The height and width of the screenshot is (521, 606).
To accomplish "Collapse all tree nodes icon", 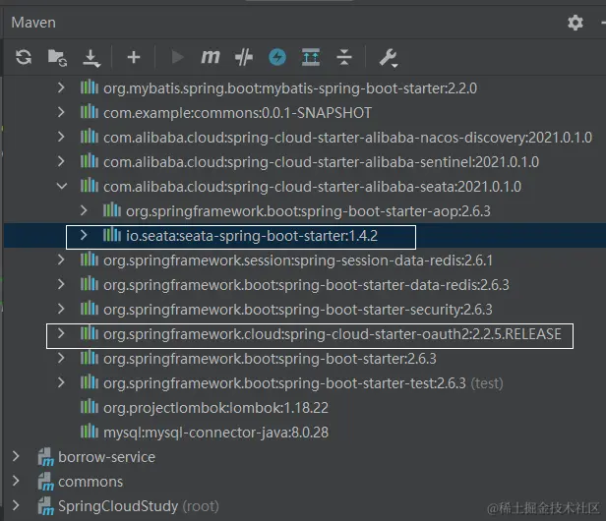I will tap(344, 57).
